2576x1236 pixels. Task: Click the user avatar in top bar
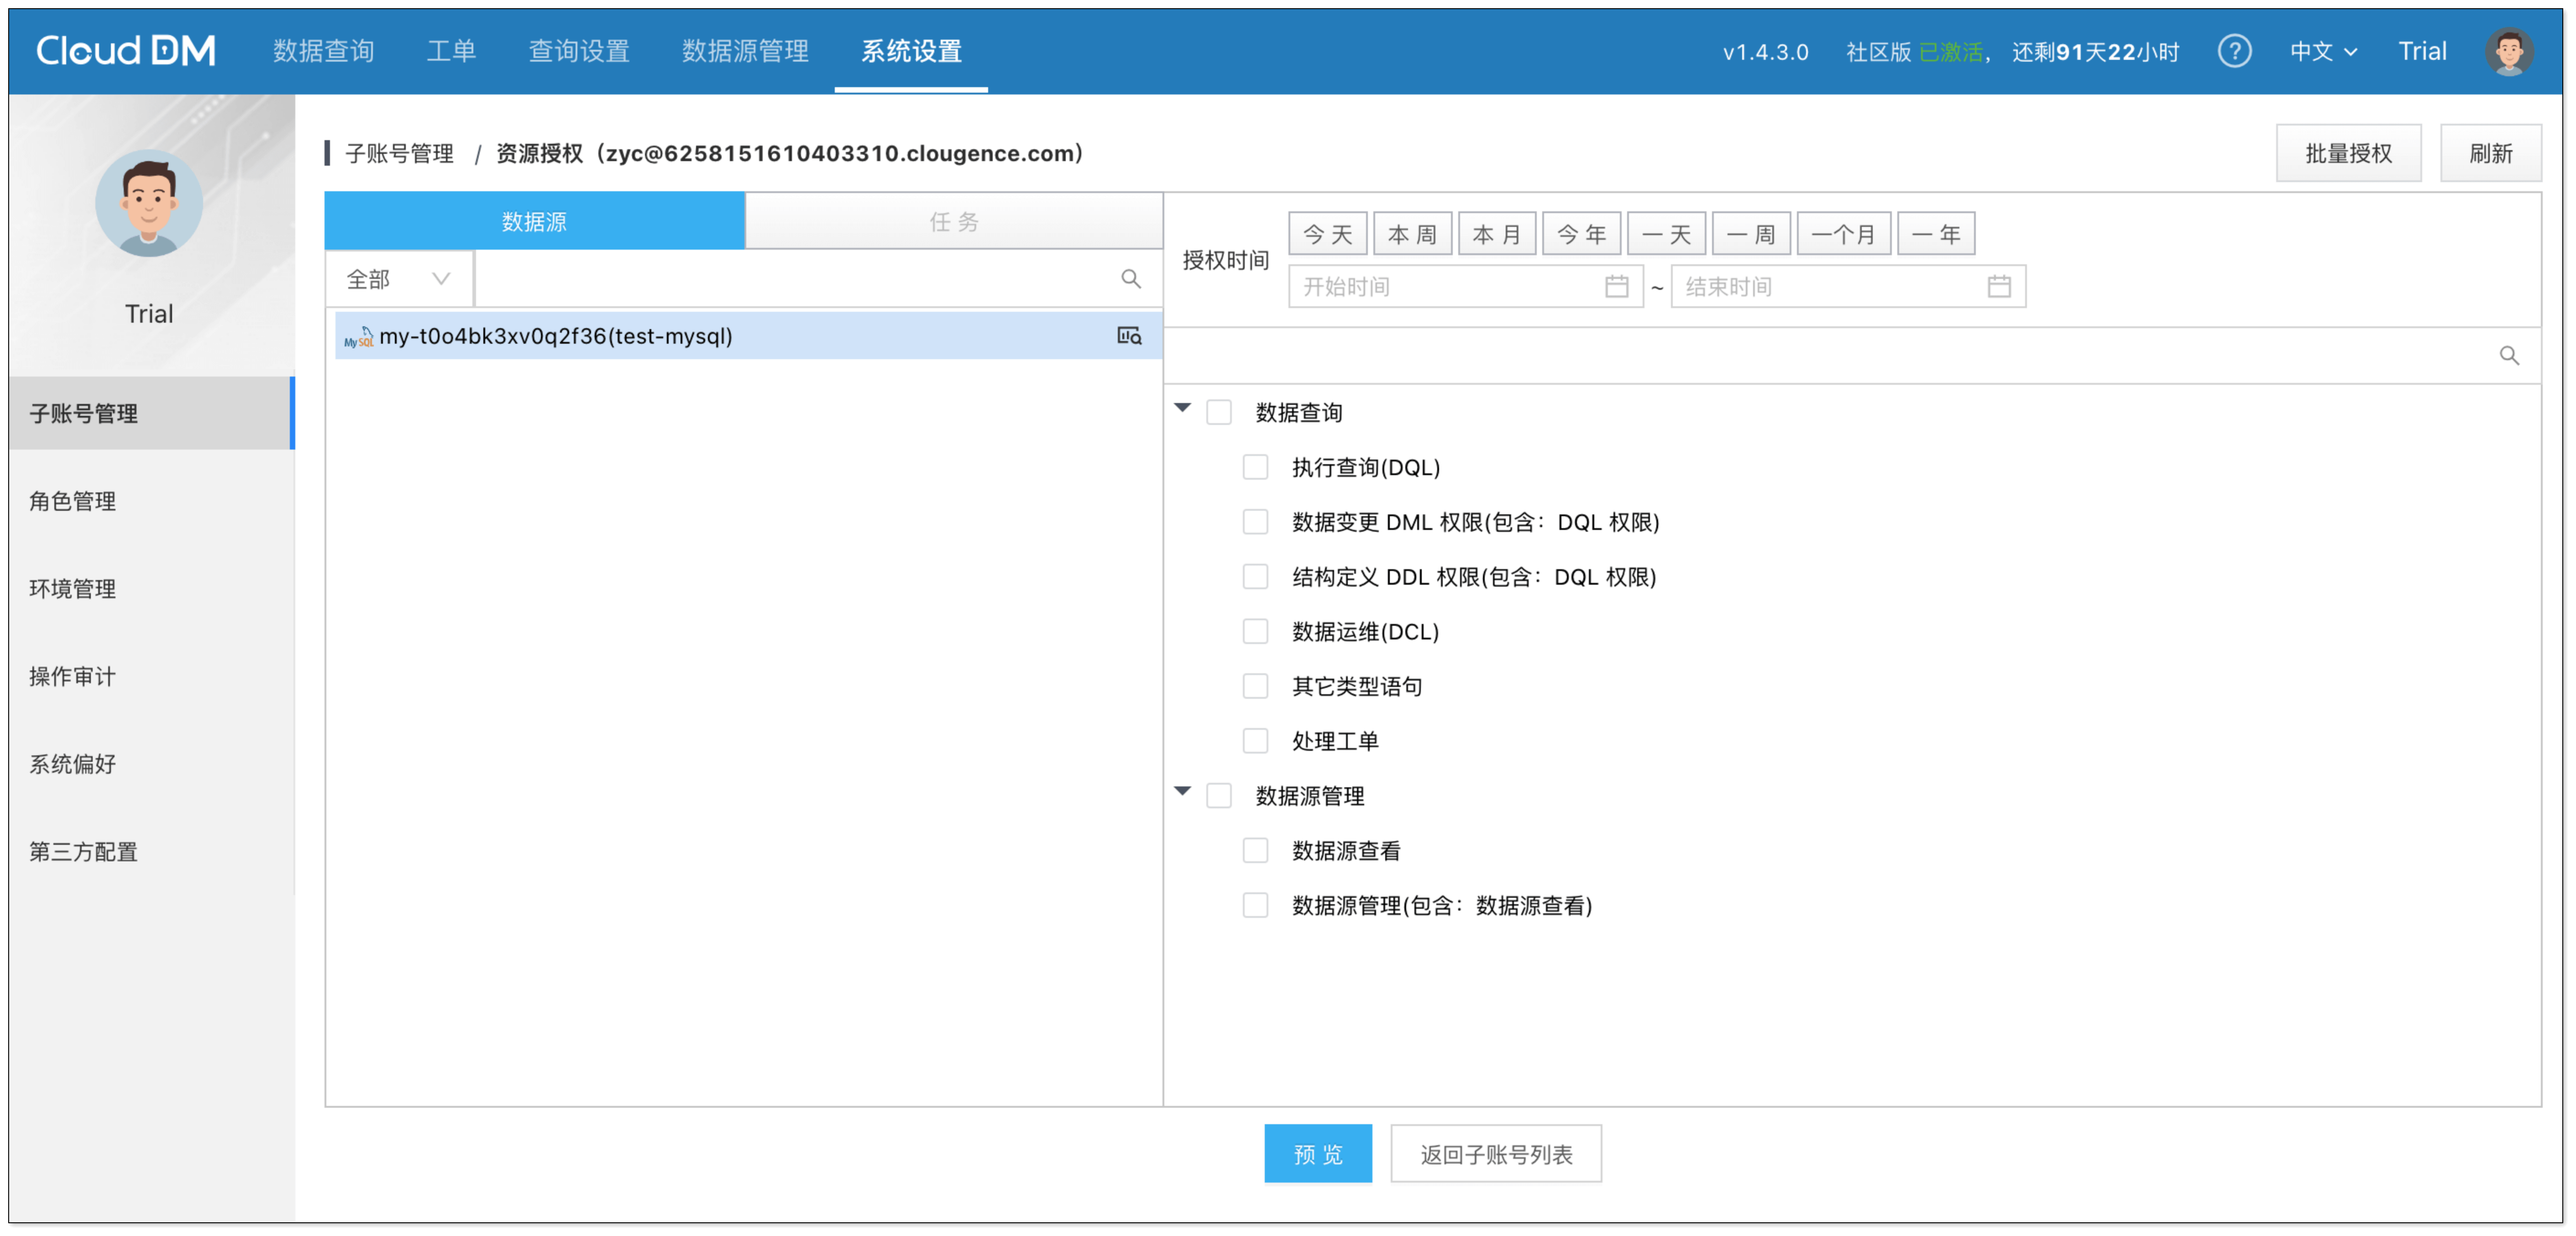tap(2508, 51)
